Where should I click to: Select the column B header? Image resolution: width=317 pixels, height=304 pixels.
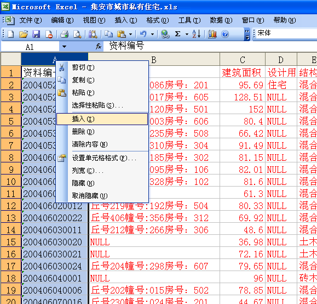tap(154, 59)
